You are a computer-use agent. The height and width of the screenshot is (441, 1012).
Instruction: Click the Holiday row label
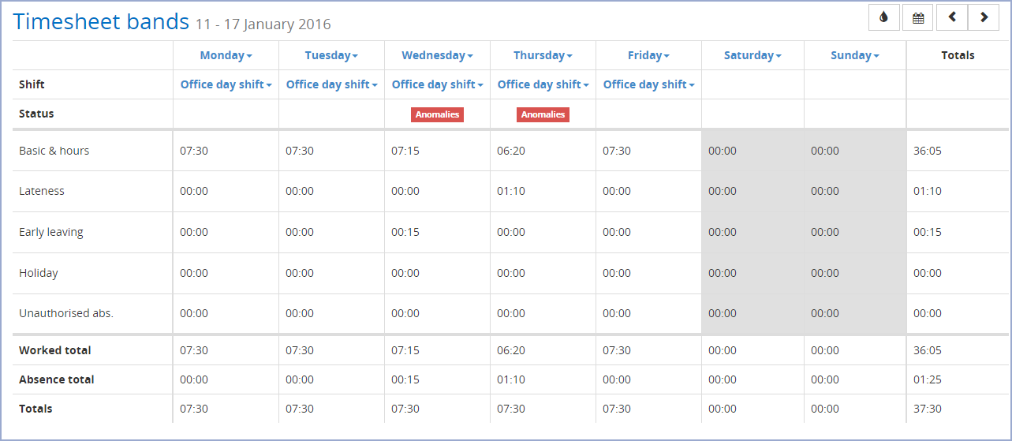[39, 273]
